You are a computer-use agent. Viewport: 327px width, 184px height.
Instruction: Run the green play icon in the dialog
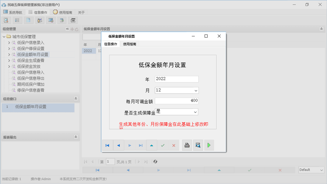coord(209,145)
